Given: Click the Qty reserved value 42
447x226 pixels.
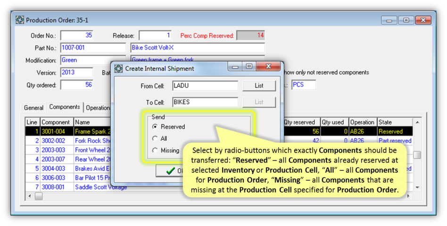Looking at the screenshot, I should coord(302,141).
